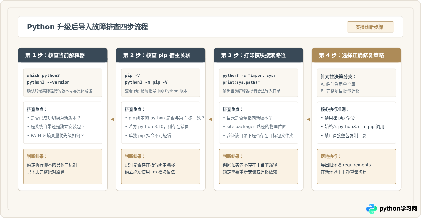Image resolution: width=421 pixels, height=218 pixels.
Task: Click 在新环境中干净重装构建 line
Action: (344, 172)
